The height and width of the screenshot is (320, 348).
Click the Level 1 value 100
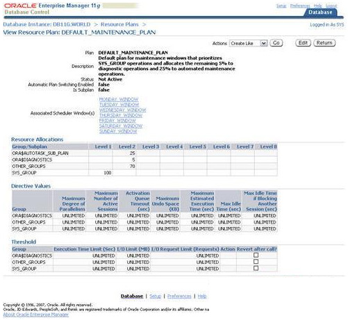click(108, 173)
